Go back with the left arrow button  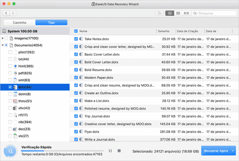[6, 13]
